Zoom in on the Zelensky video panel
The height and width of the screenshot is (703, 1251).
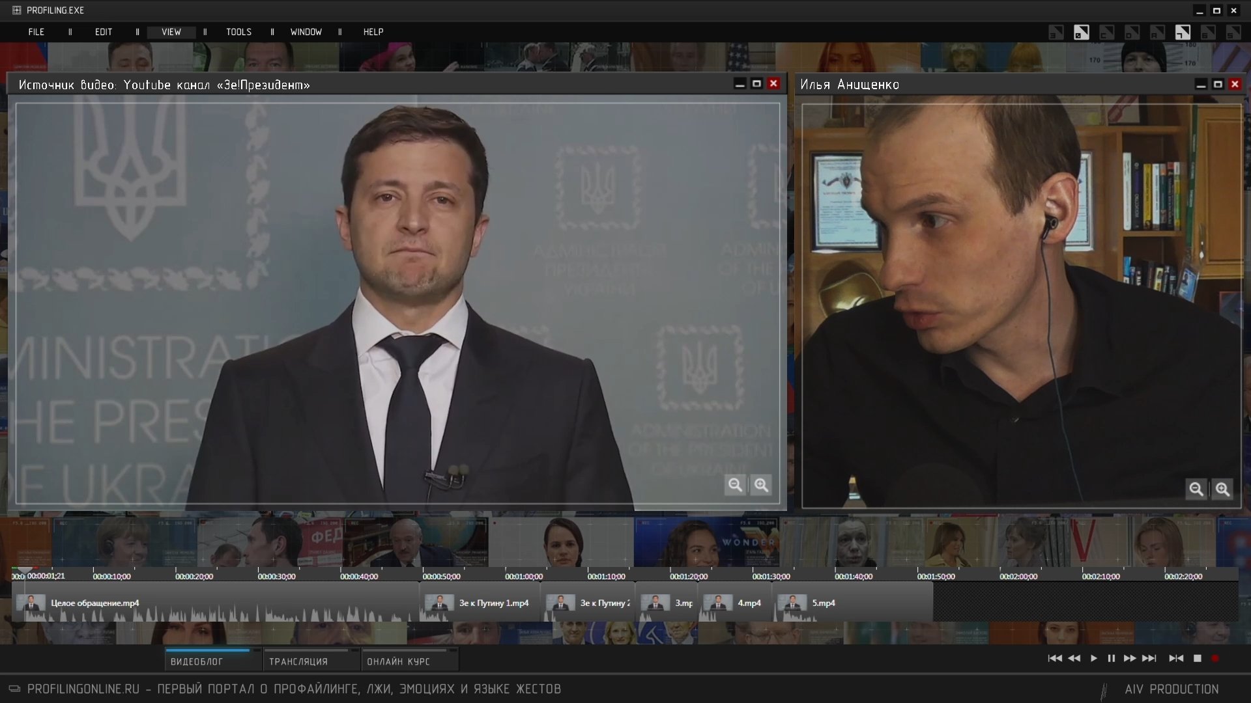761,485
